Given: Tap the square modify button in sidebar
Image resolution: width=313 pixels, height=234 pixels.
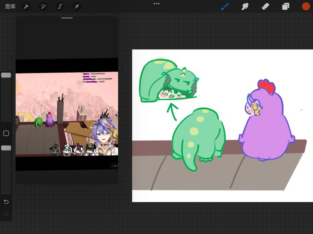Looking at the screenshot, I should click(x=6, y=133).
